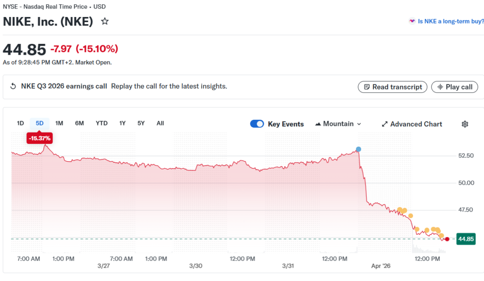Click the earnings call replay icon
This screenshot has height=281, width=484.
pyautogui.click(x=13, y=86)
